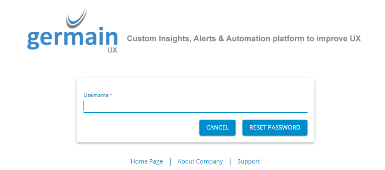Viewport: 385px width, 170px height.
Task: Click the blinking text cursor in Username field
Action: click(84, 106)
